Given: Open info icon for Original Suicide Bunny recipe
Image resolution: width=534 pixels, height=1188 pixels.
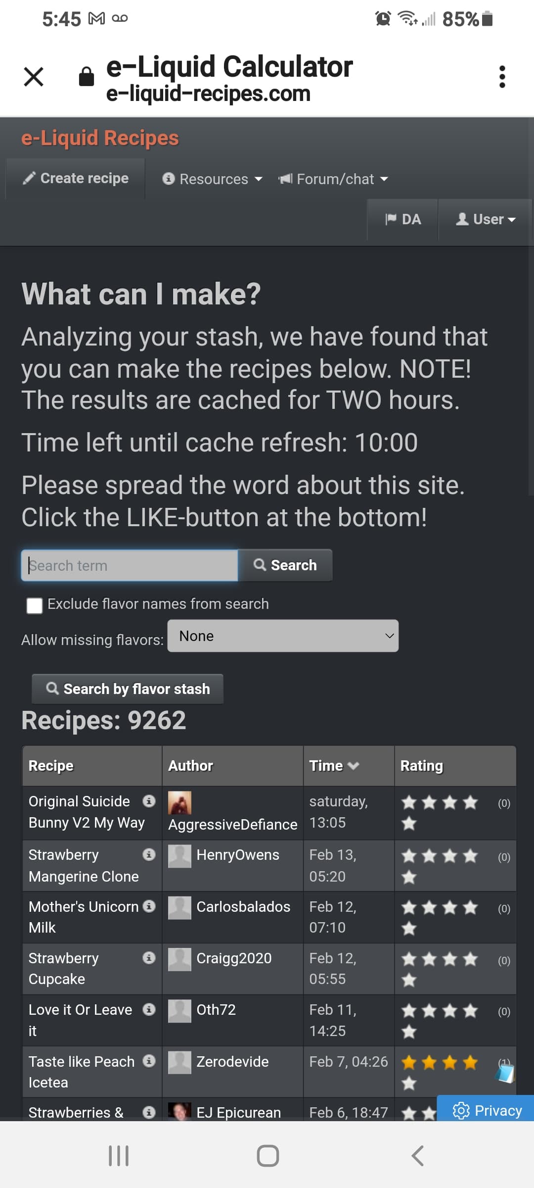Looking at the screenshot, I should tap(149, 801).
